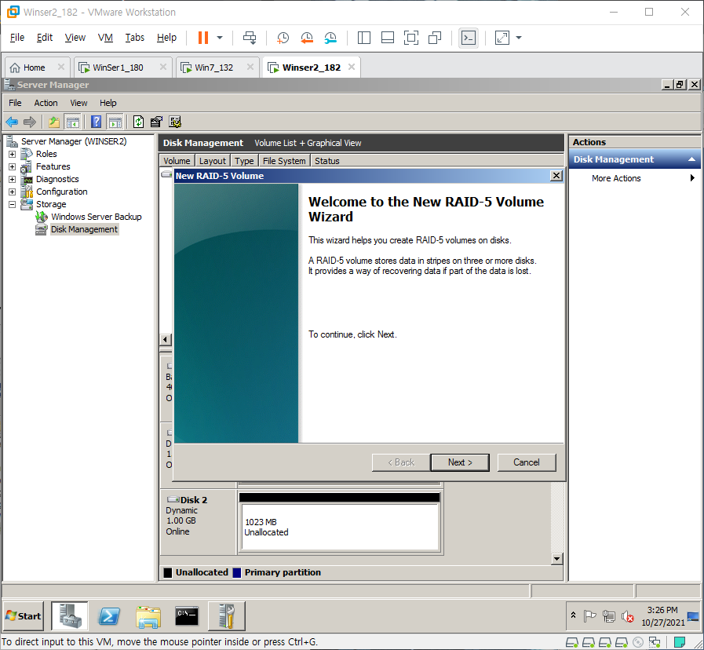This screenshot has height=650, width=704.
Task: Open Server Manager Action menu
Action: click(x=46, y=103)
